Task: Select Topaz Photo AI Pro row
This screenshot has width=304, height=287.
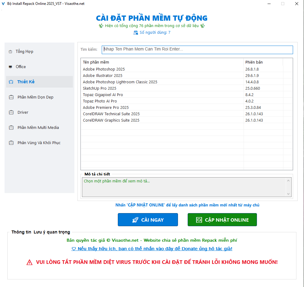Action: (186, 101)
